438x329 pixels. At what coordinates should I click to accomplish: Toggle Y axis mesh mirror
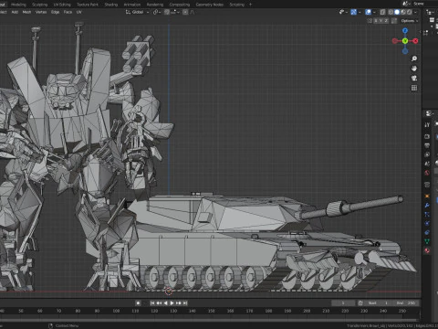pyautogui.click(x=381, y=21)
